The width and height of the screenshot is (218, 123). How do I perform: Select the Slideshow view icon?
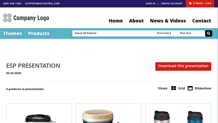[x=190, y=88]
